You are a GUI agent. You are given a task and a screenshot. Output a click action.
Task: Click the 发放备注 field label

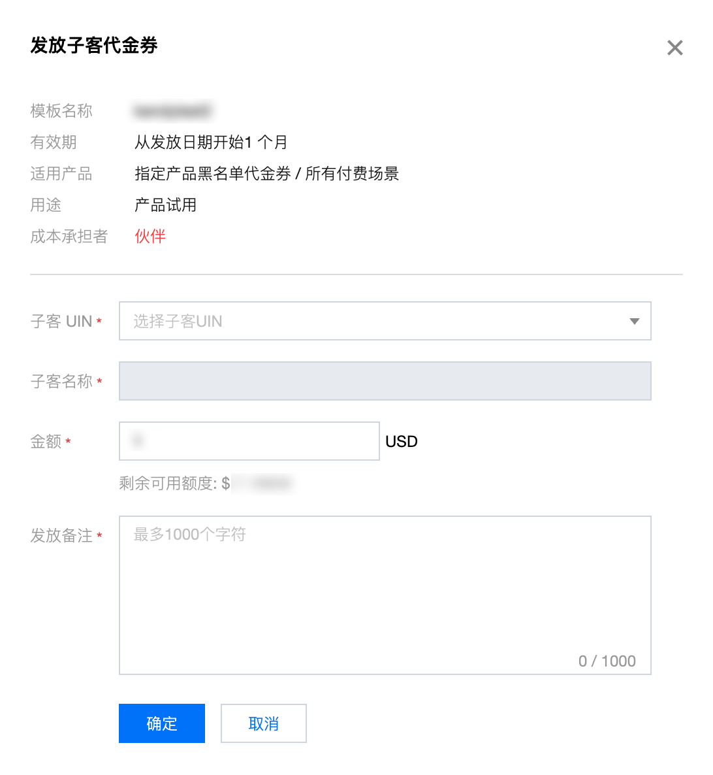[61, 536]
